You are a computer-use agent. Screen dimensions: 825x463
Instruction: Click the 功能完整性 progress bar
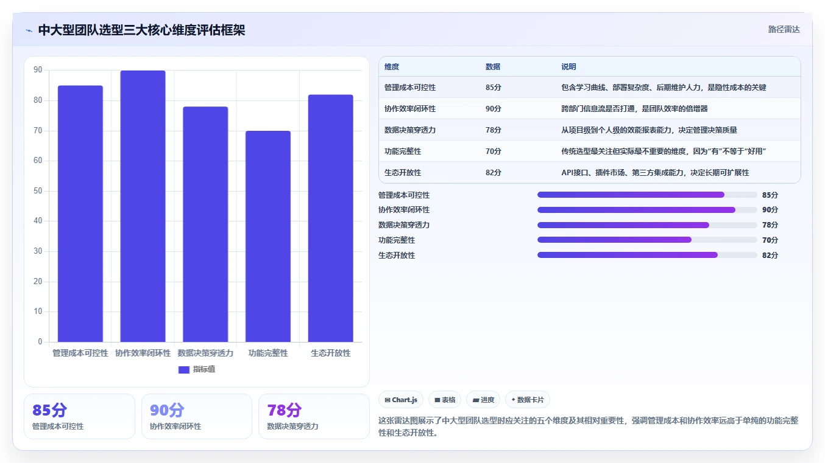647,240
